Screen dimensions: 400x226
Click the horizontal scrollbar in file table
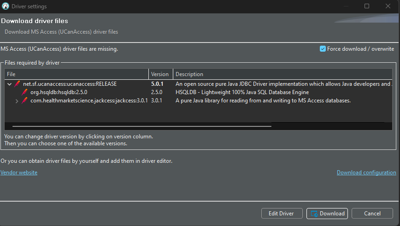pos(142,126)
